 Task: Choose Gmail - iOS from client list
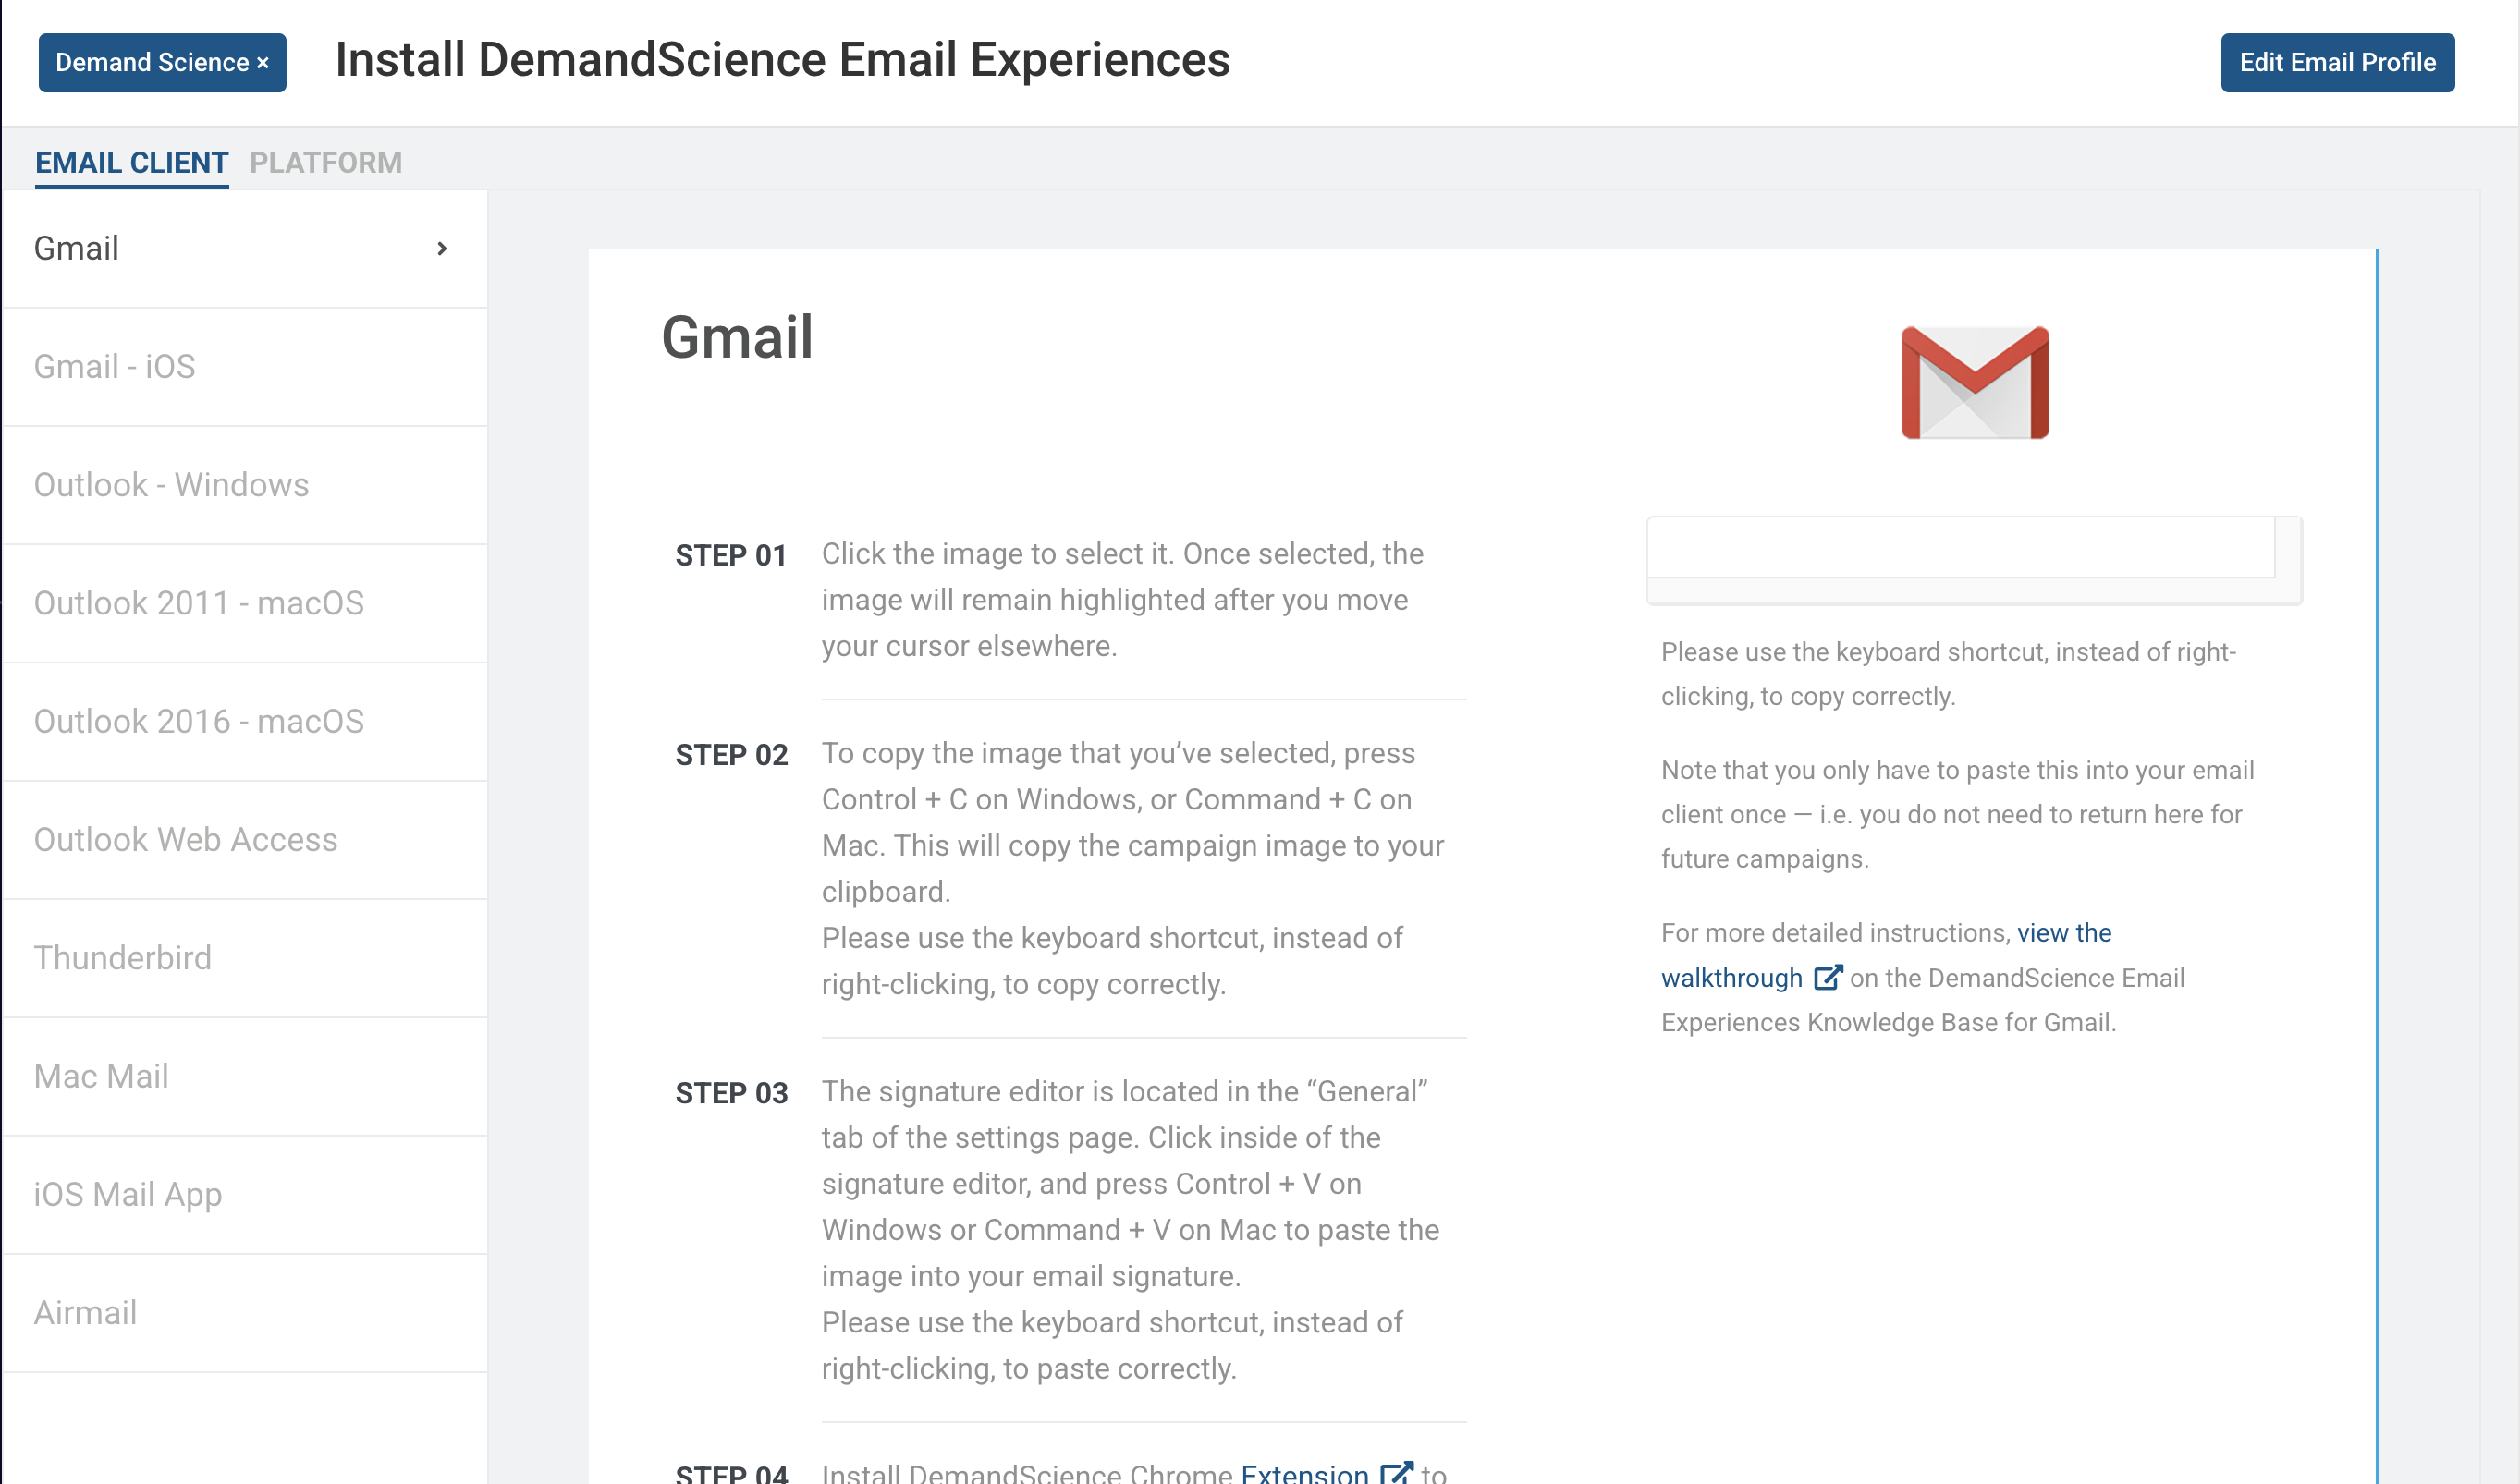(245, 366)
